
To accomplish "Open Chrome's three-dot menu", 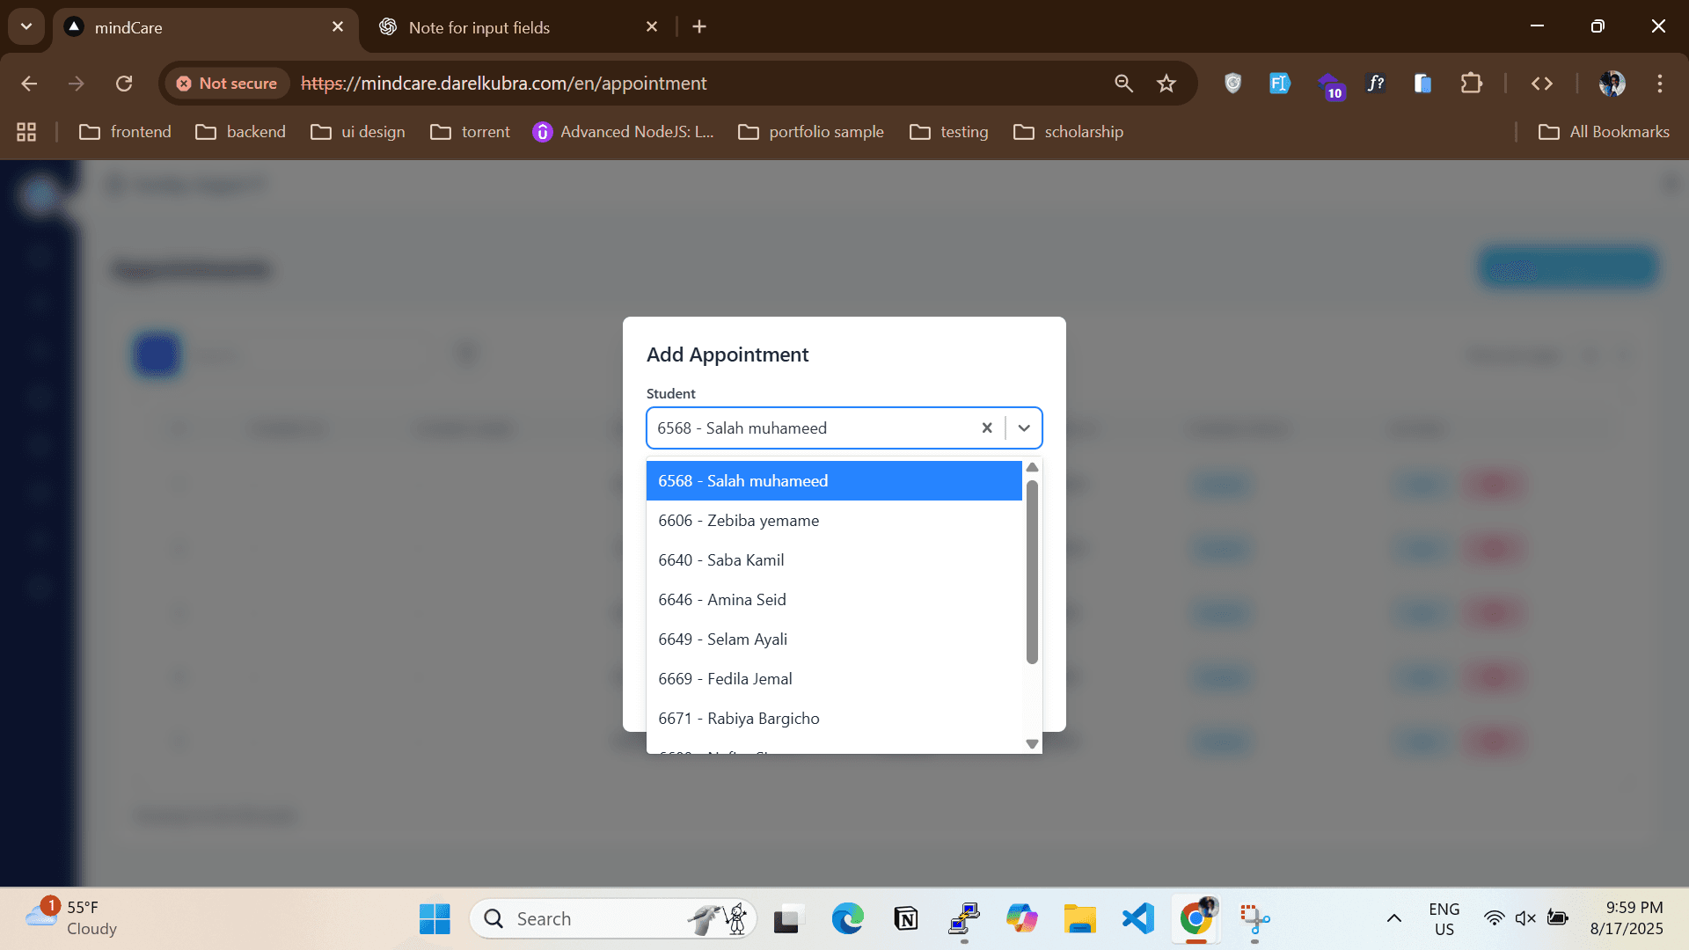I will [x=1660, y=84].
